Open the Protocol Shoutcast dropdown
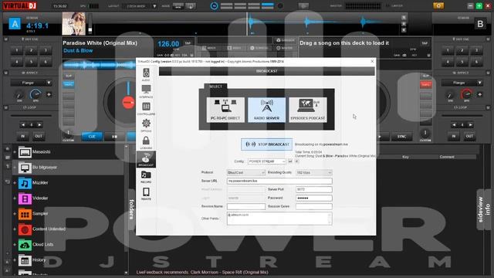The width and height of the screenshot is (494, 278). click(246, 172)
